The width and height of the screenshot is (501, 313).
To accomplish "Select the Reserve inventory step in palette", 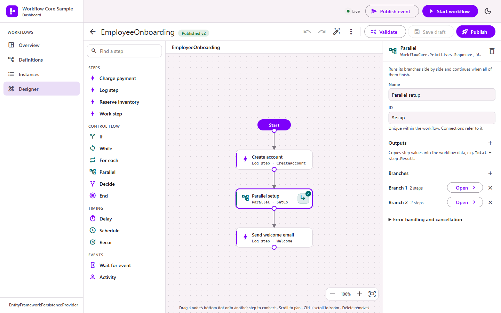I will coord(125,102).
